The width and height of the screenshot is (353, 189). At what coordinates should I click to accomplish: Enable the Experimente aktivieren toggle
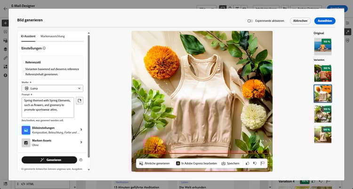click(250, 21)
